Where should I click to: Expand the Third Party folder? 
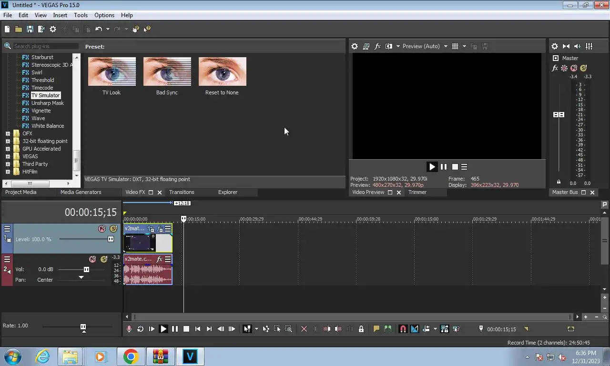click(x=8, y=164)
